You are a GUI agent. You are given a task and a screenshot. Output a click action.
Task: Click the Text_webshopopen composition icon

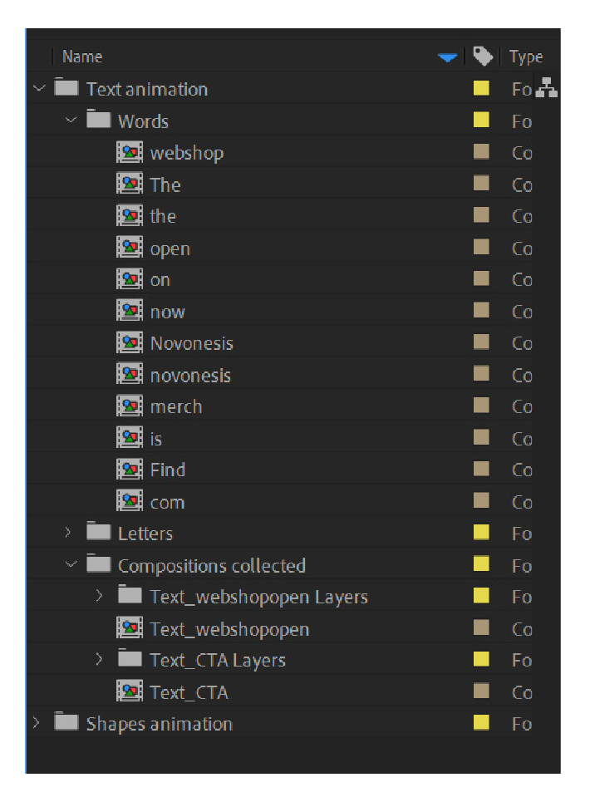[x=129, y=628]
